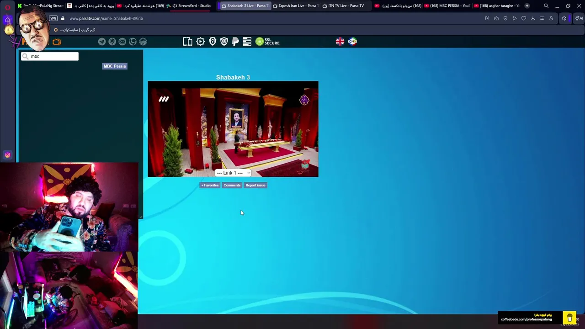
Task: Select MBC Persia search result
Action: pyautogui.click(x=114, y=66)
